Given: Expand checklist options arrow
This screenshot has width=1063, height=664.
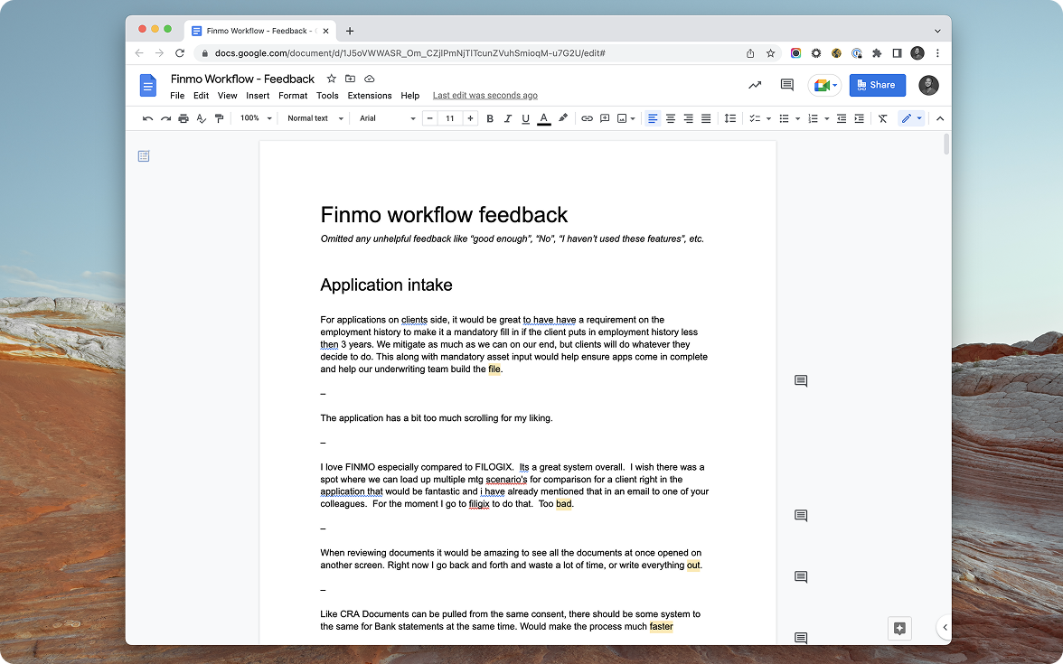Looking at the screenshot, I should pyautogui.click(x=768, y=118).
